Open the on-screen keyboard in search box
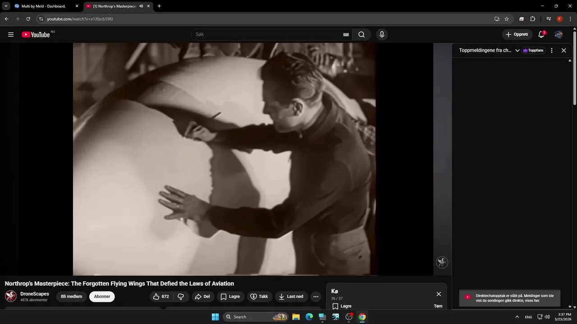This screenshot has width=577, height=324. pyautogui.click(x=346, y=35)
